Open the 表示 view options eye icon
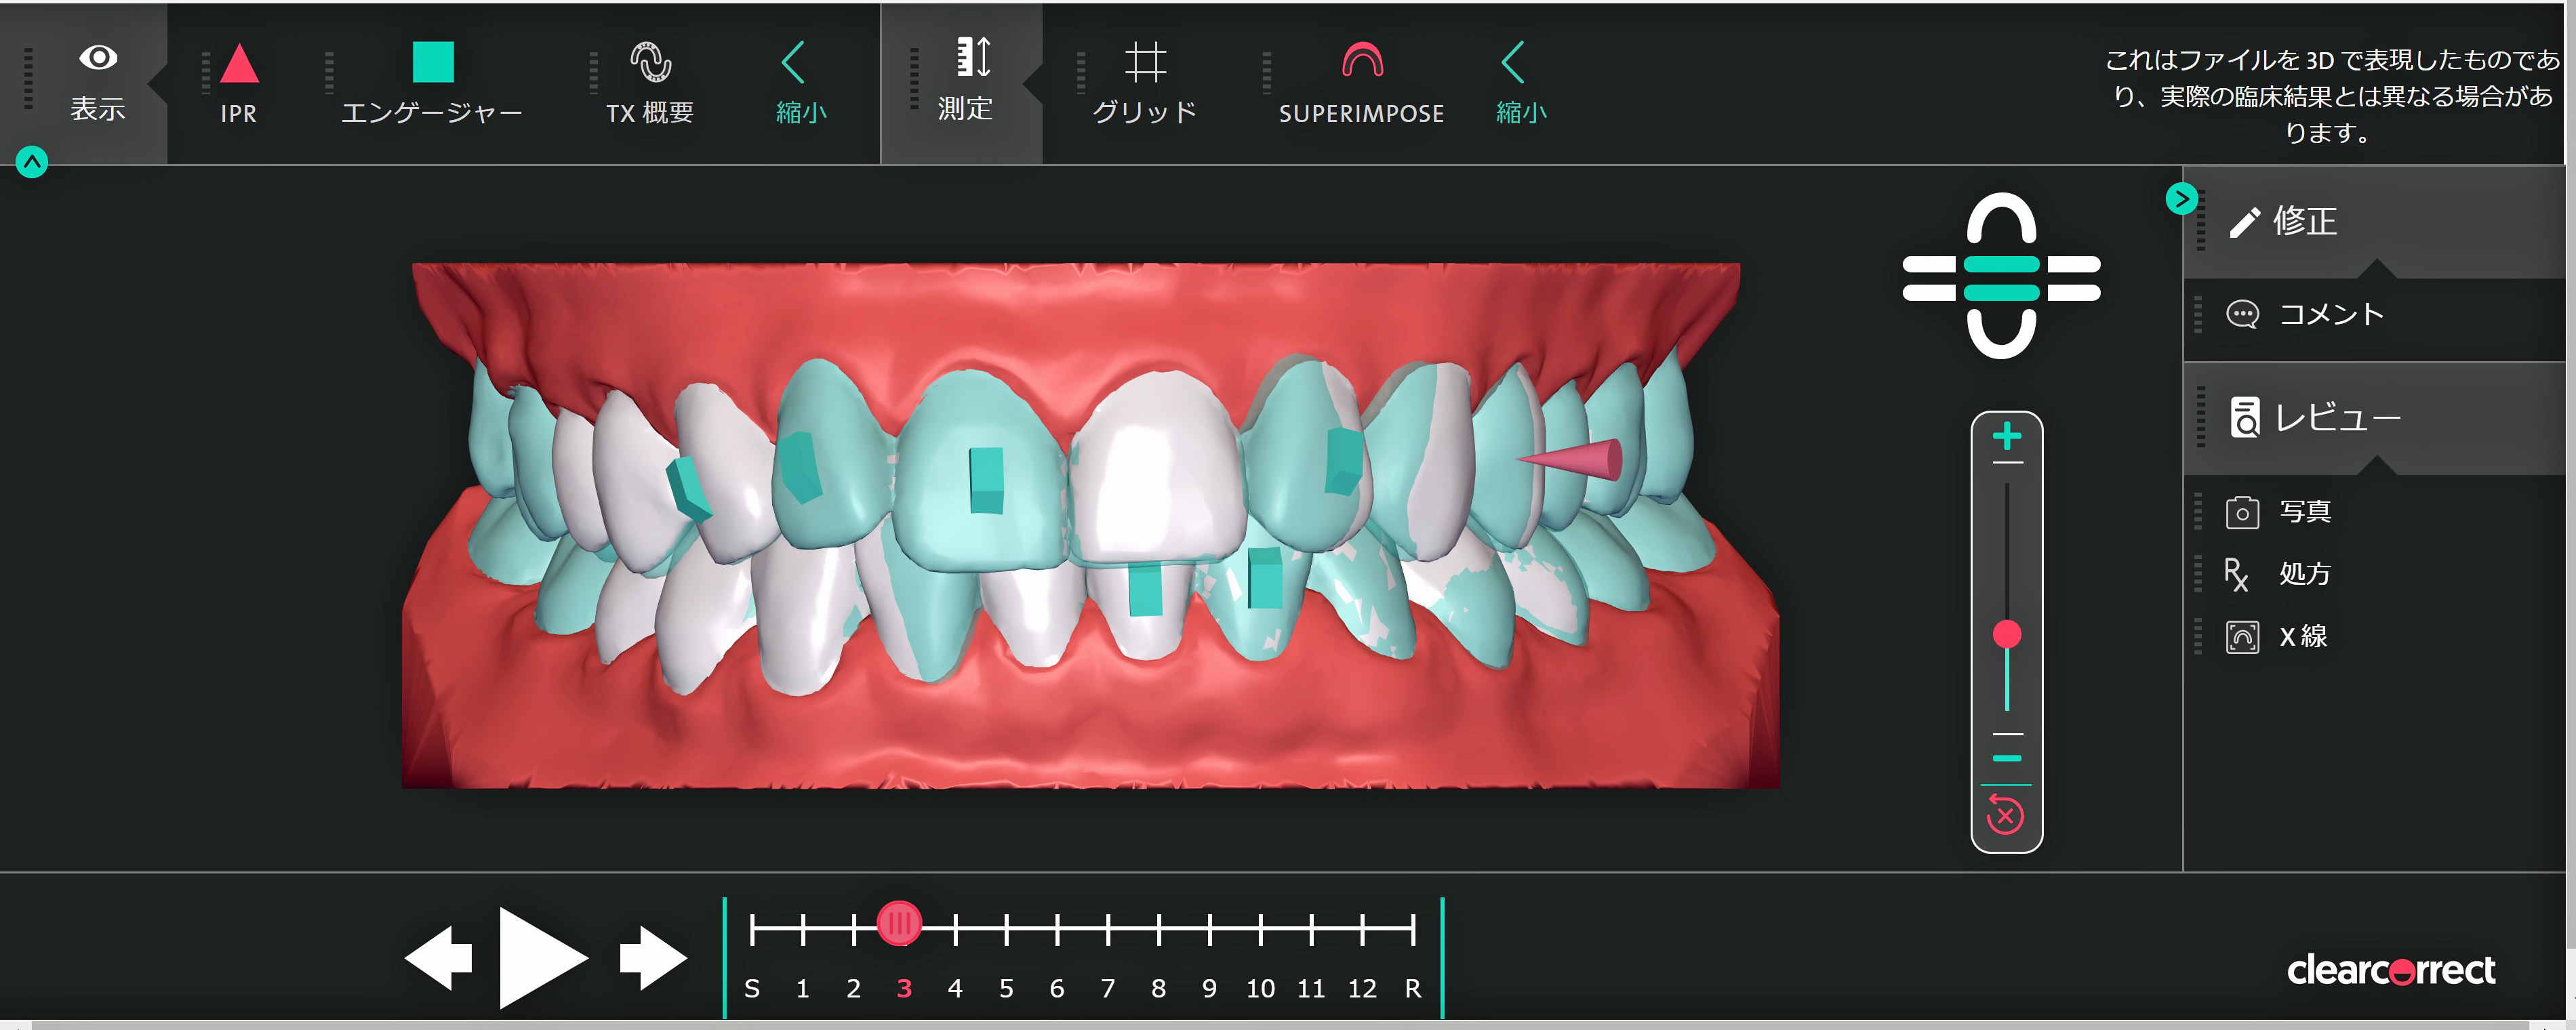Viewport: 2576px width, 1030px height. pos(98,58)
